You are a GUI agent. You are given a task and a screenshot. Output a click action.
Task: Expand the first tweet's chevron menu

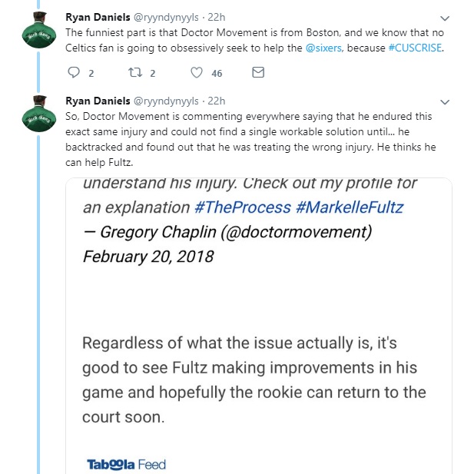coord(443,17)
